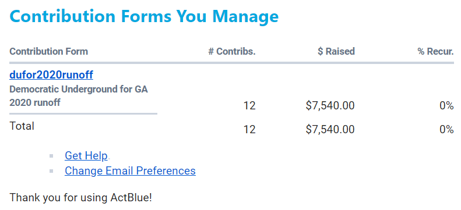Click the Get Help link
This screenshot has width=461, height=210.
tap(86, 155)
